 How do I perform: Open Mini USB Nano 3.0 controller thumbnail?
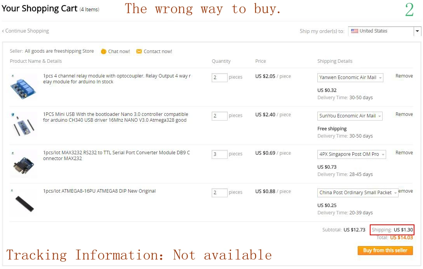click(23, 125)
